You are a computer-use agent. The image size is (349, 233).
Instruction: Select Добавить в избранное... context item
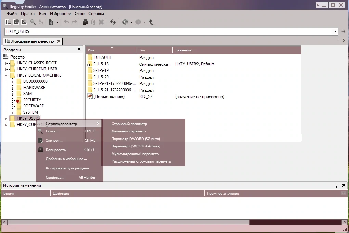pyautogui.click(x=69, y=159)
